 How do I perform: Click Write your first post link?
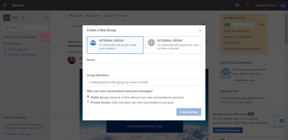coord(237,31)
